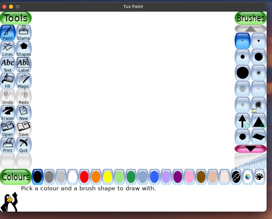Viewport: 272px width, 219px height.
Task: Open the rainbow colour picker
Action: click(x=248, y=177)
